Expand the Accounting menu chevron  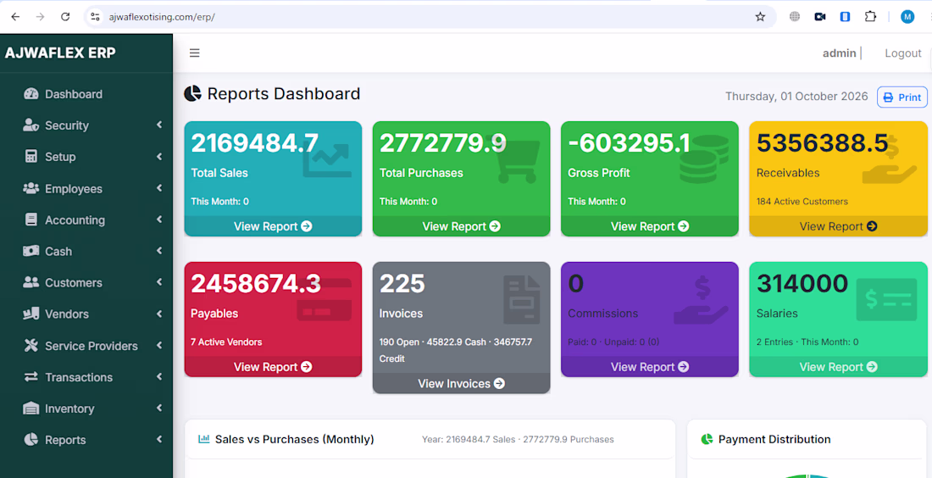click(x=159, y=220)
